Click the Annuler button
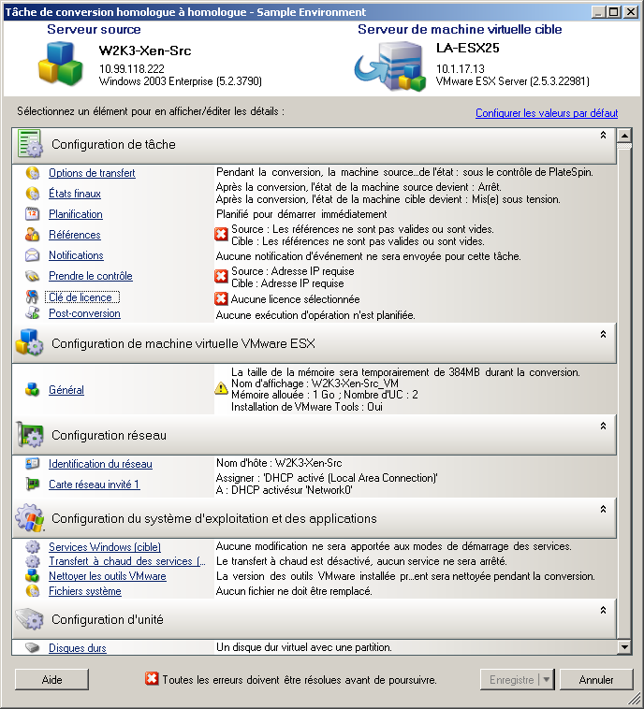Screen dimensions: 644x709 [x=596, y=680]
